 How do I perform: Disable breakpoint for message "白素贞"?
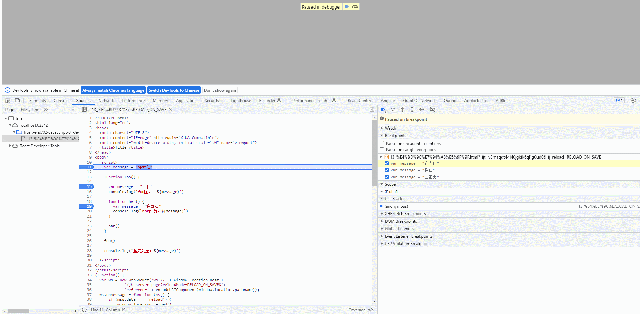tap(387, 177)
